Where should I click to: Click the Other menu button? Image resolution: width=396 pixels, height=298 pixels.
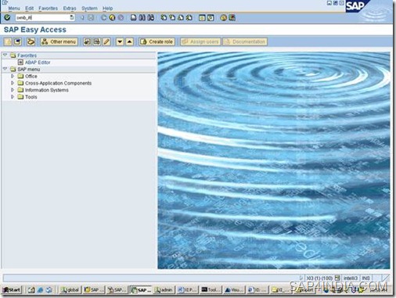pos(59,41)
